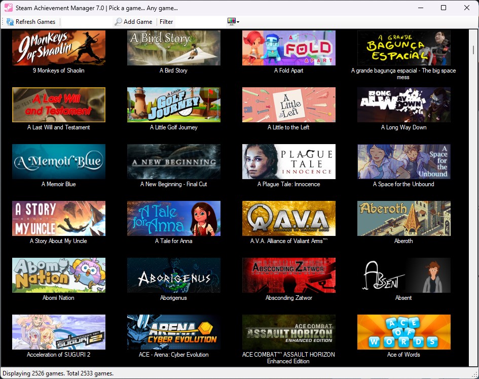The width and height of the screenshot is (479, 379).
Task: Select the A.V.A. Alliance of Valiant Arms thumbnail
Action: click(x=289, y=218)
